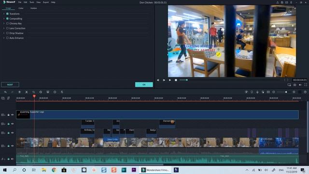The height and width of the screenshot is (174, 309).
Task: Click the RESET button
Action: point(10,85)
